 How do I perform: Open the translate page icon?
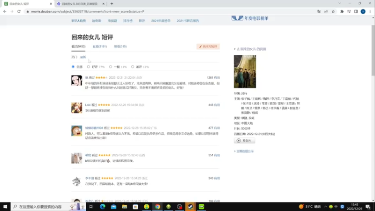point(319,11)
